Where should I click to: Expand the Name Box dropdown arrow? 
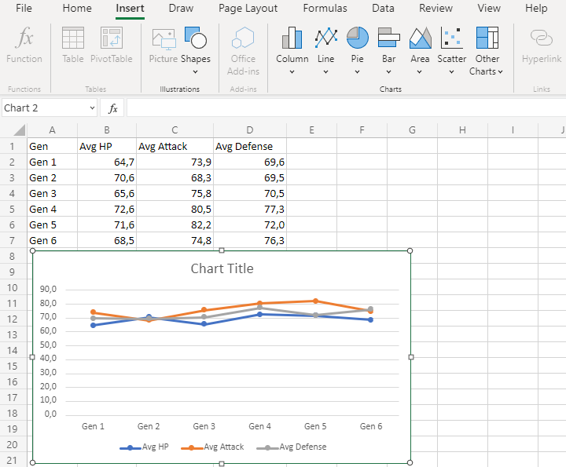(x=92, y=108)
